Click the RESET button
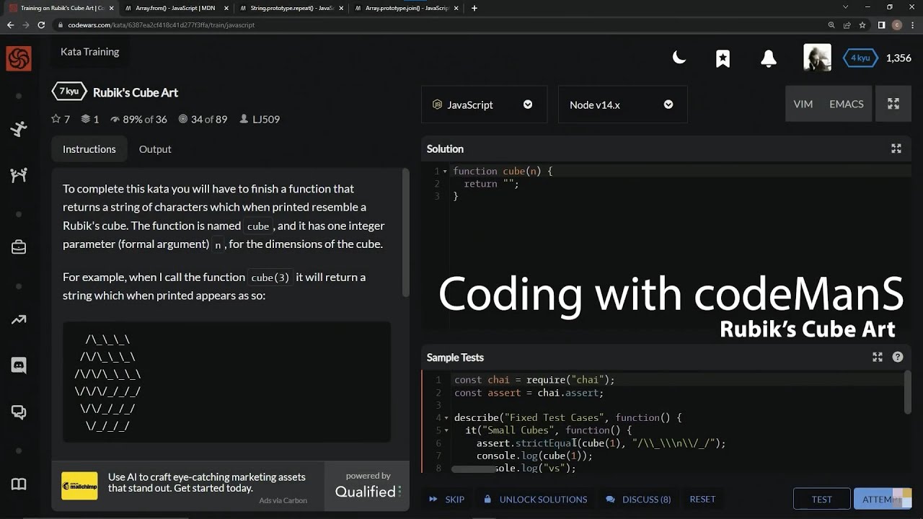 tap(702, 499)
